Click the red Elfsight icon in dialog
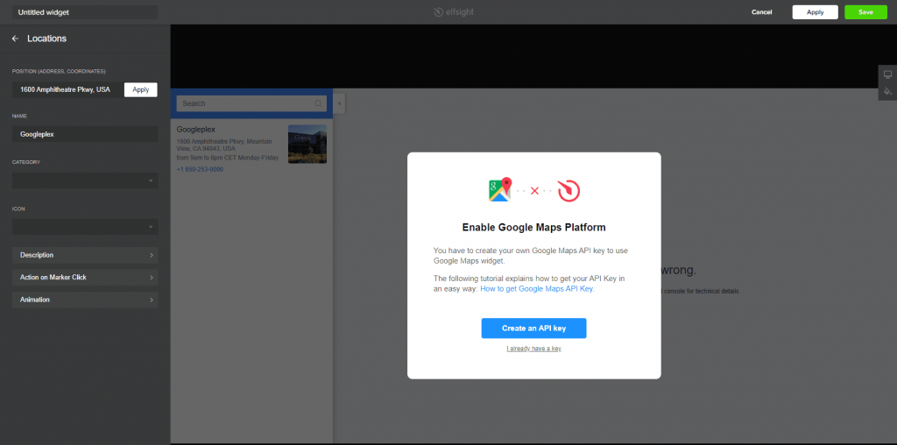Image resolution: width=897 pixels, height=445 pixels. [569, 189]
